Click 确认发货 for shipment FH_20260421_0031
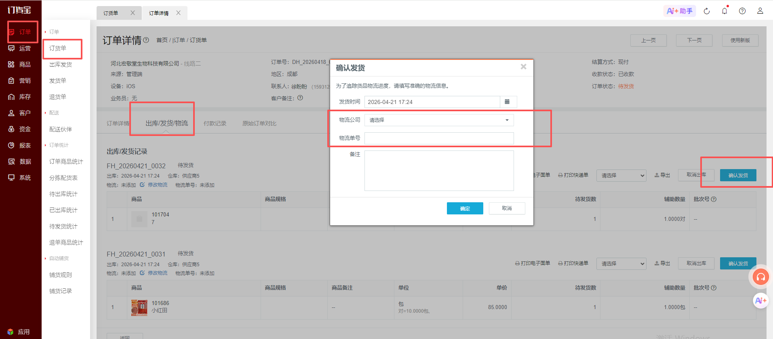The image size is (773, 339). coord(738,263)
